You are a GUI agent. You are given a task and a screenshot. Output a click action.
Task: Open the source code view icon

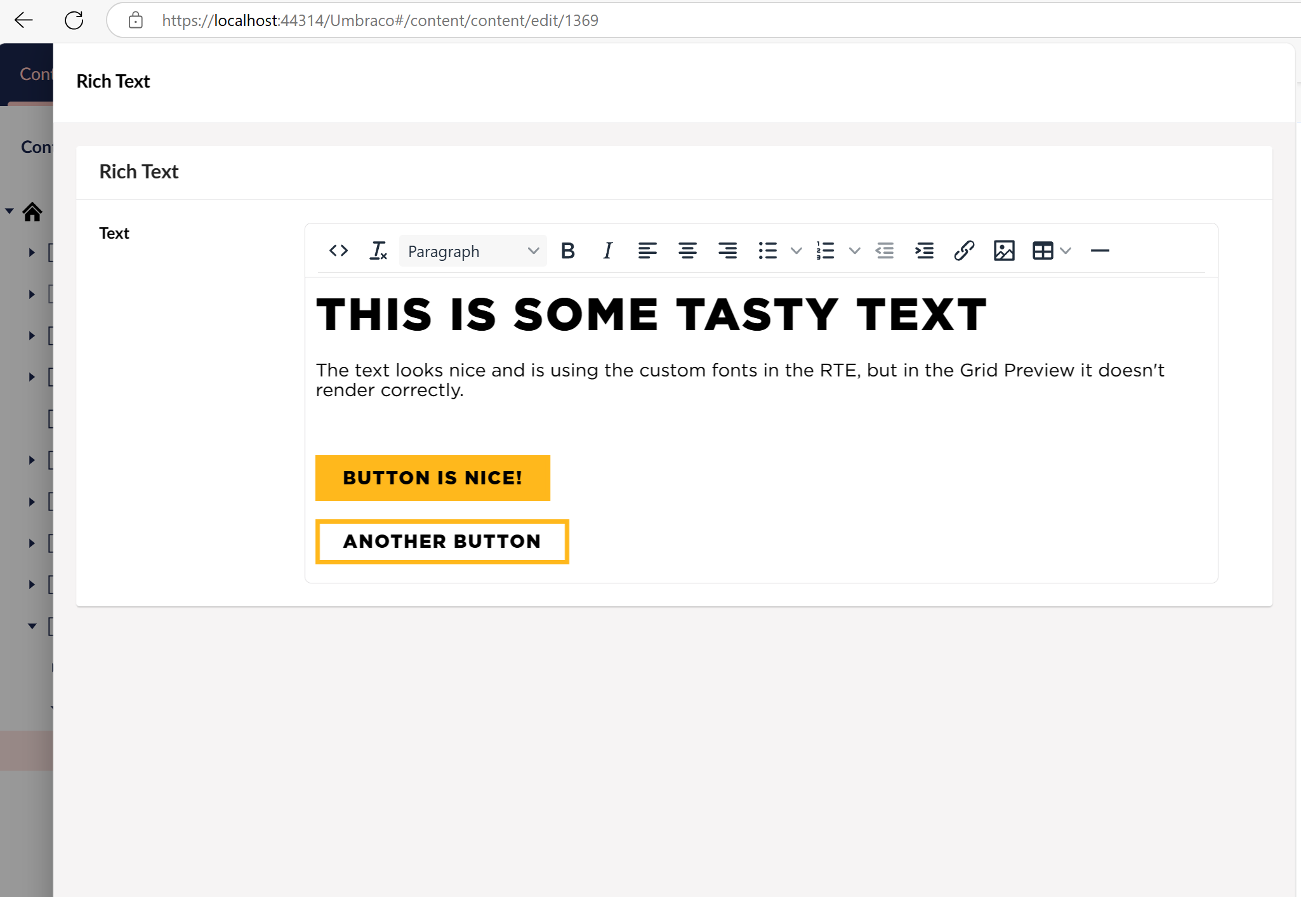338,251
